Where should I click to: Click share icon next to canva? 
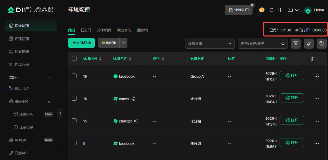click(x=133, y=99)
